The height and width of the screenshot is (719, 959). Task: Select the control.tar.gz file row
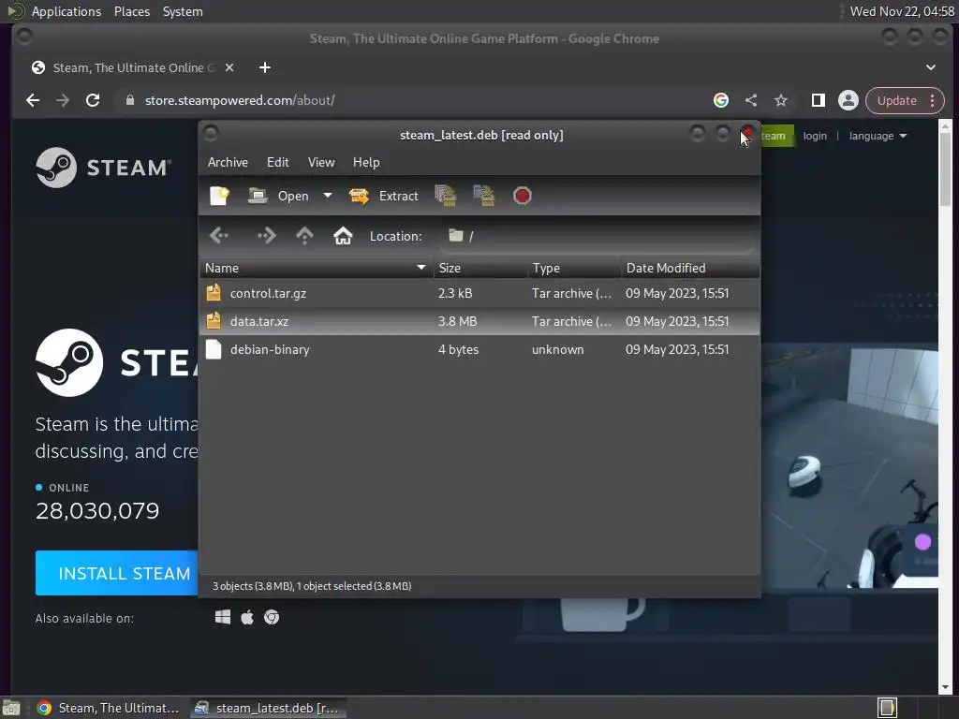[479, 293]
